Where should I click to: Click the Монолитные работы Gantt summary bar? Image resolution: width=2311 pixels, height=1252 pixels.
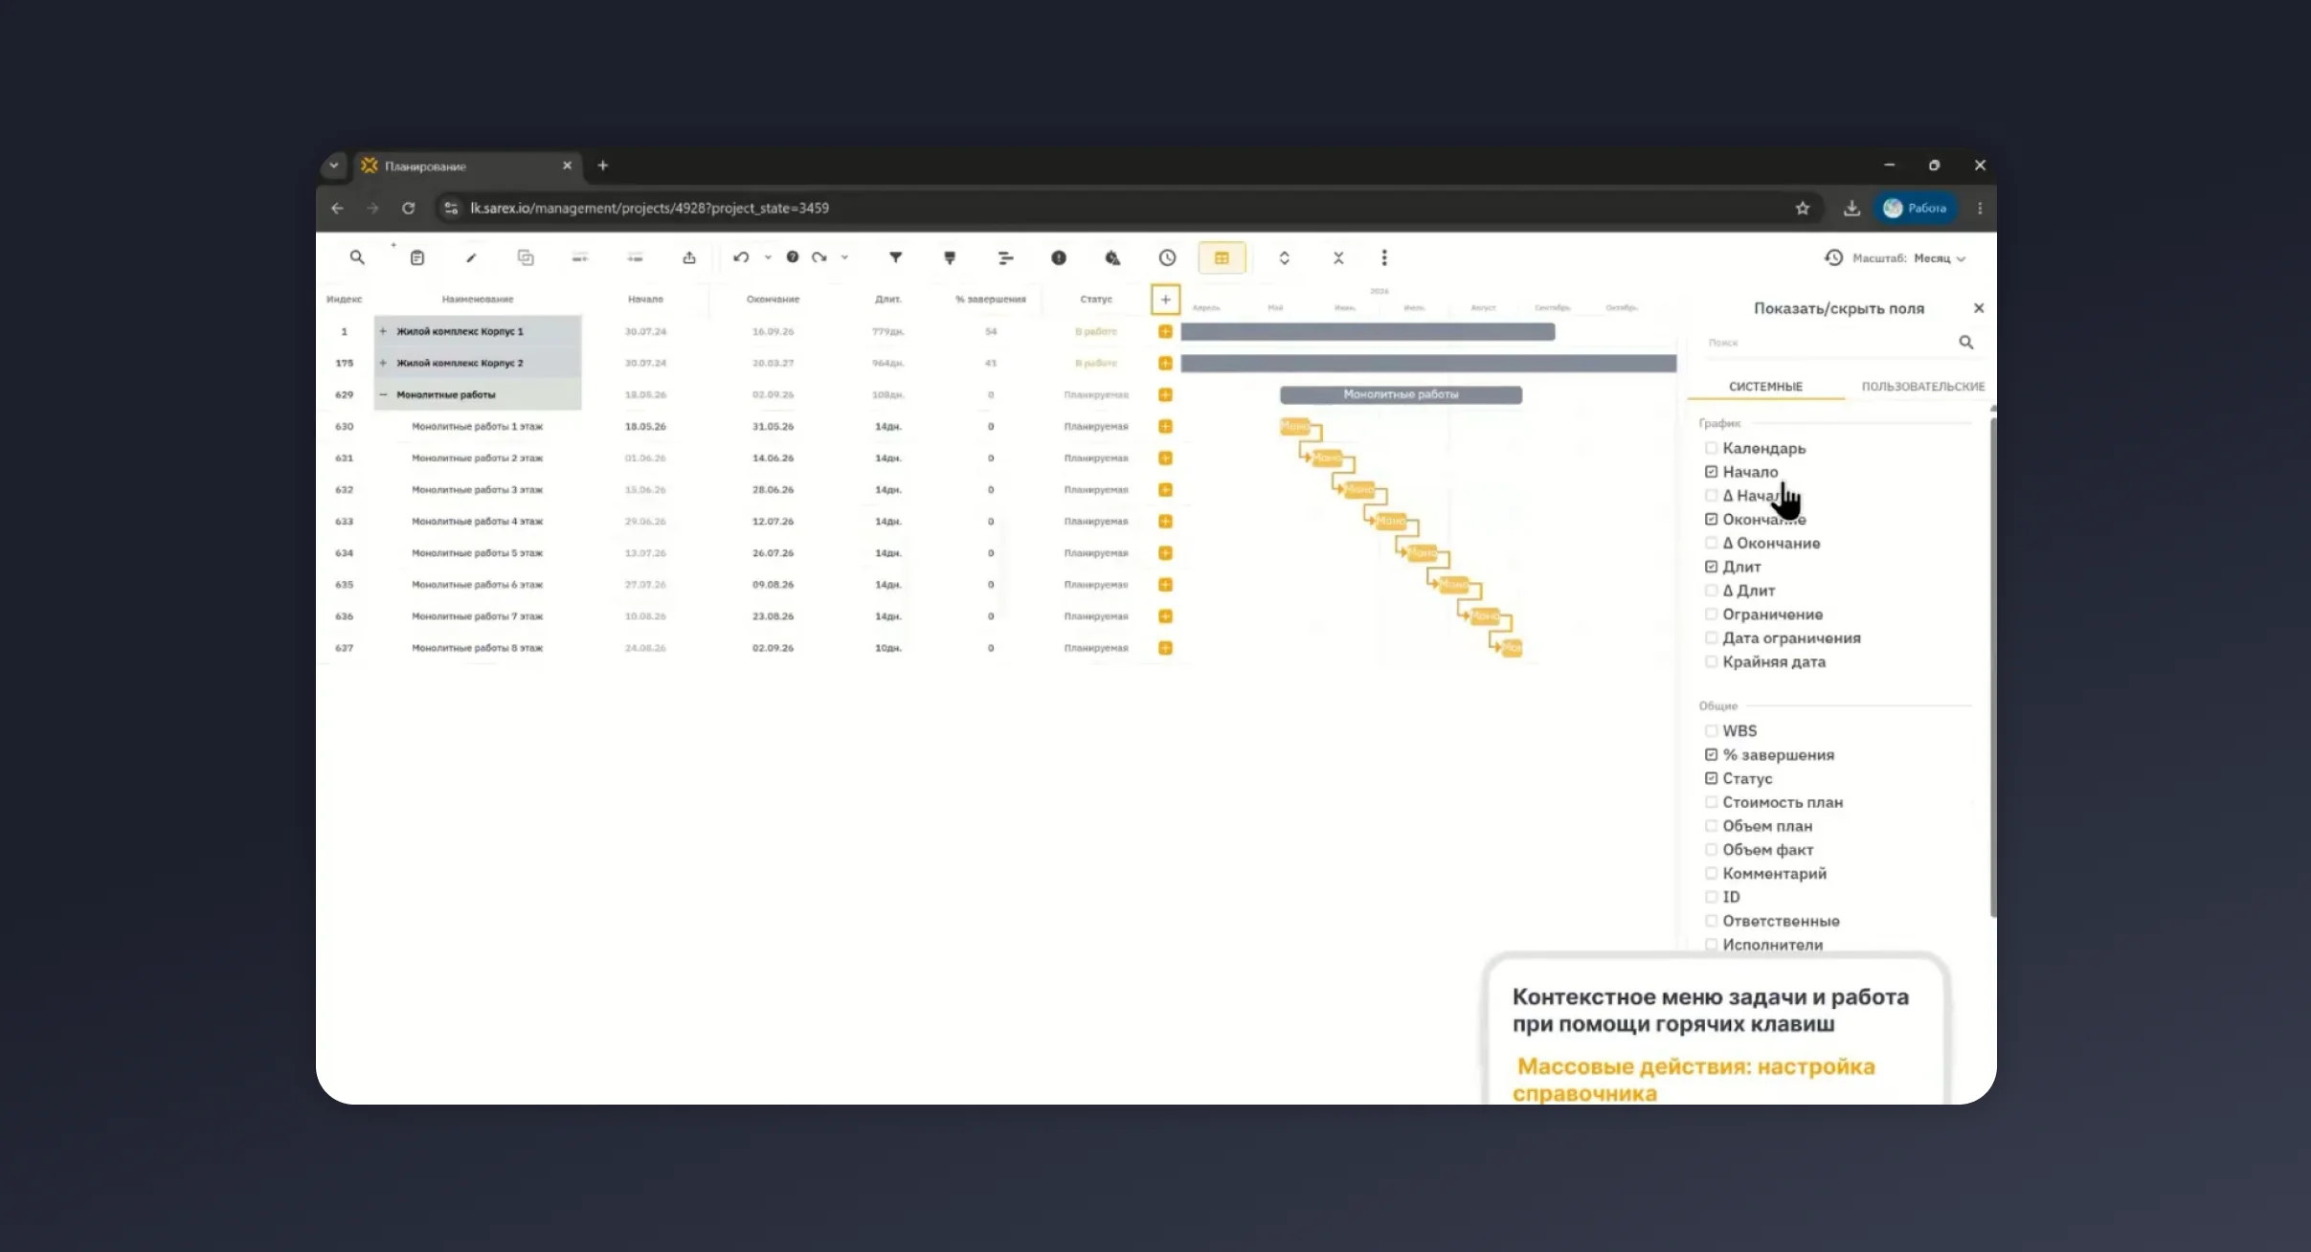pyautogui.click(x=1401, y=394)
